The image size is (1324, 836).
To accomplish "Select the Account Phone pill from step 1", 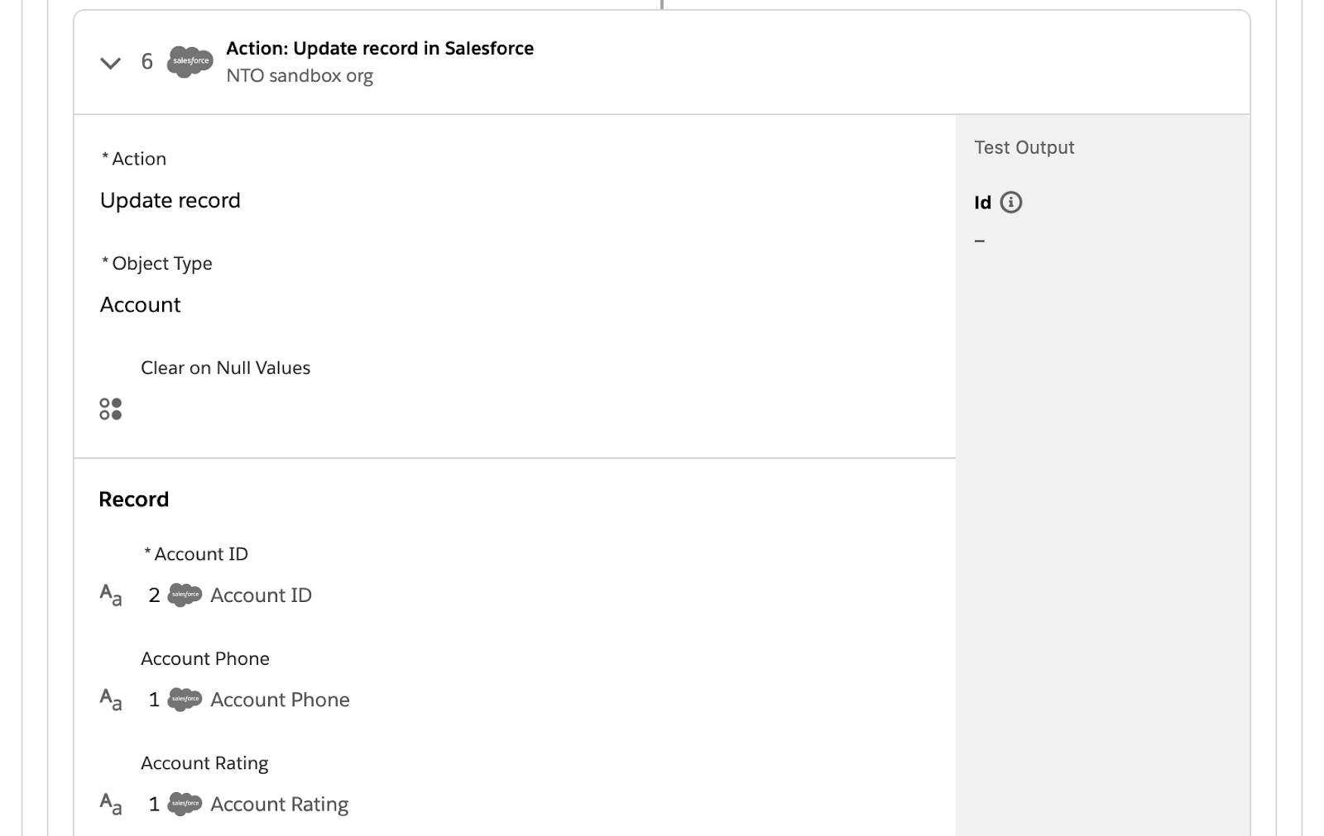I will 249,700.
